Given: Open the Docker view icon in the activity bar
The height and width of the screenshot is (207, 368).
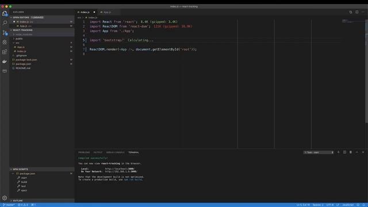Looking at the screenshot, I should coord(5,62).
